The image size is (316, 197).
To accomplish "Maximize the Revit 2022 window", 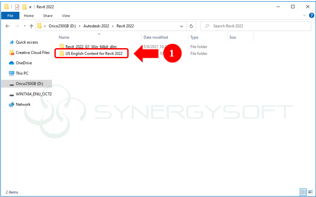I will point(293,7).
